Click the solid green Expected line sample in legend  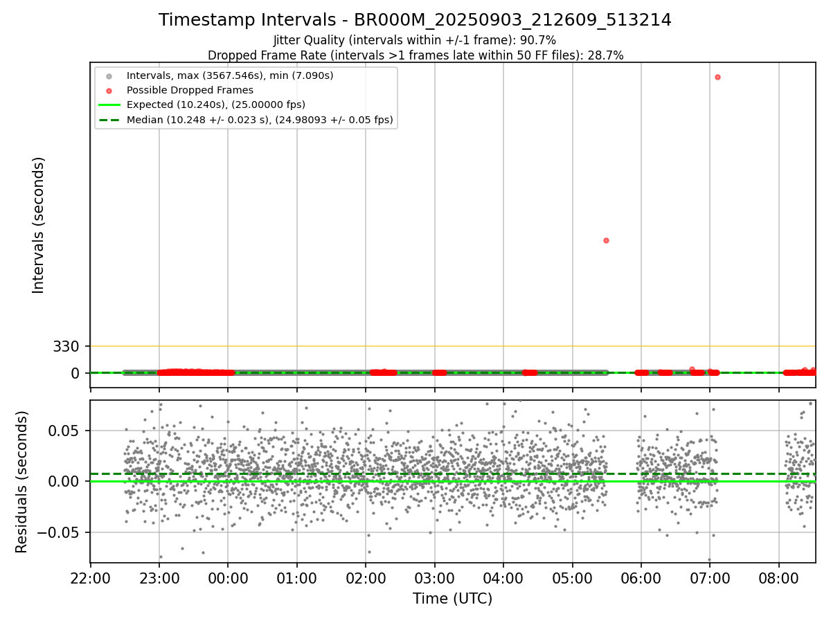(109, 105)
